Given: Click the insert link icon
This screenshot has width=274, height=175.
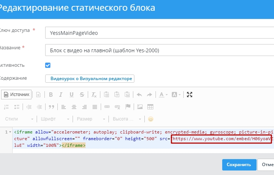Looking at the screenshot, I should (107, 107).
